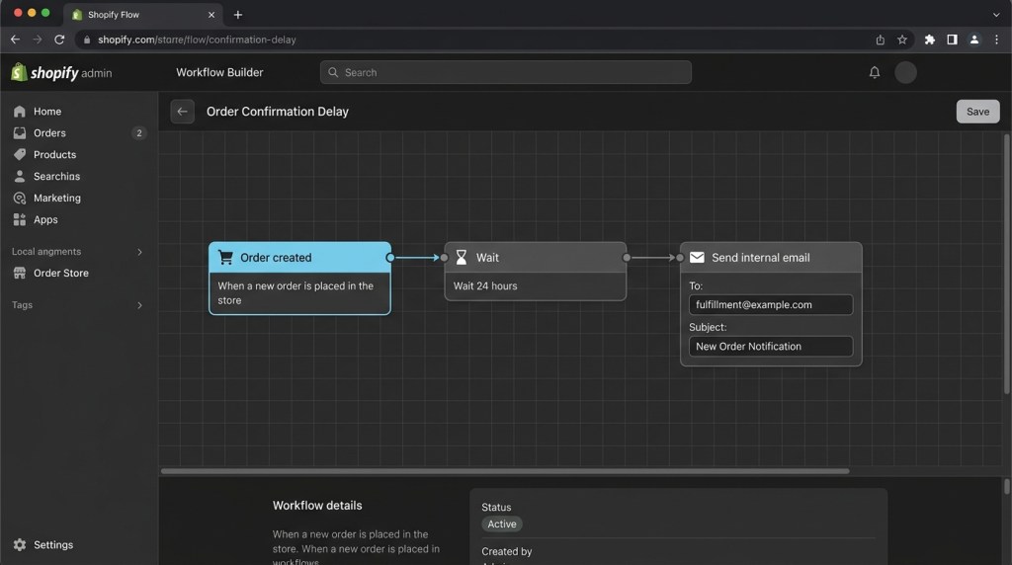
Task: Open the account avatar menu
Action: (x=905, y=72)
